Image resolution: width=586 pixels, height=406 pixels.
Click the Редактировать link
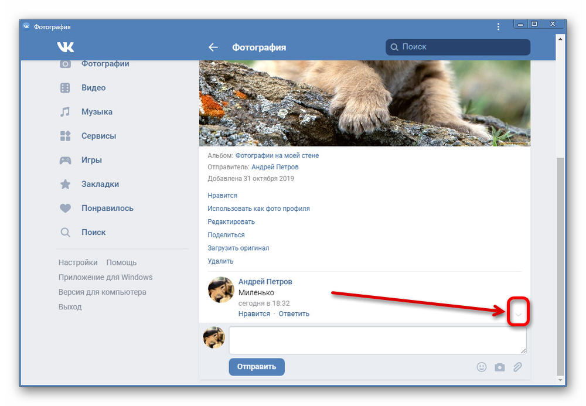[x=231, y=222]
